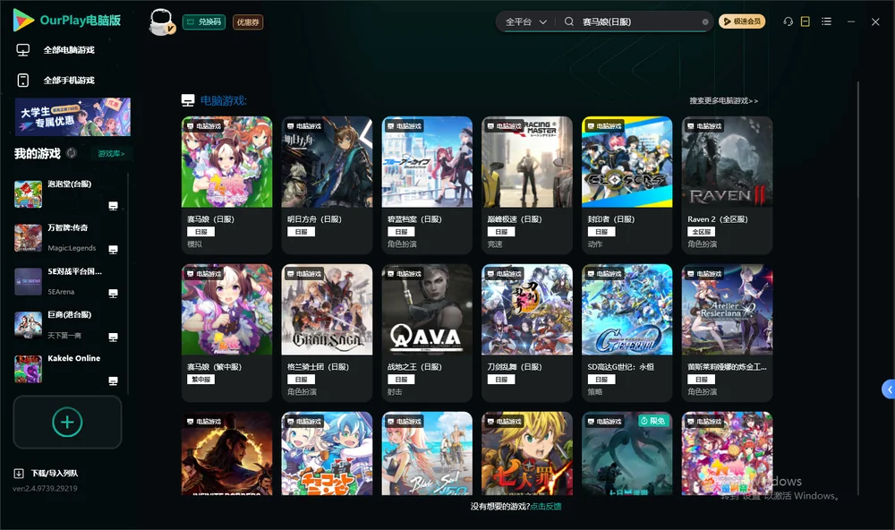Add a game with the plus button
The width and height of the screenshot is (895, 530).
[67, 422]
